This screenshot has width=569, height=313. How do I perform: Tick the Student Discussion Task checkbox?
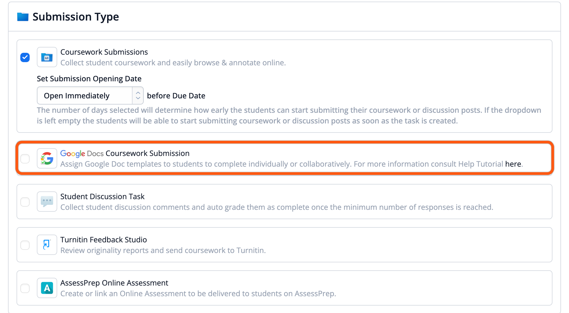click(25, 202)
